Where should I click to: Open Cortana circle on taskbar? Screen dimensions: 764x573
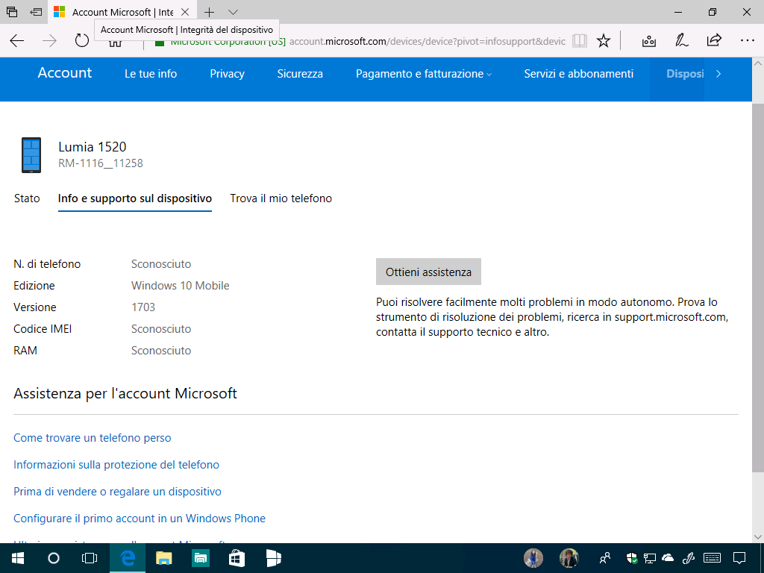(54, 558)
